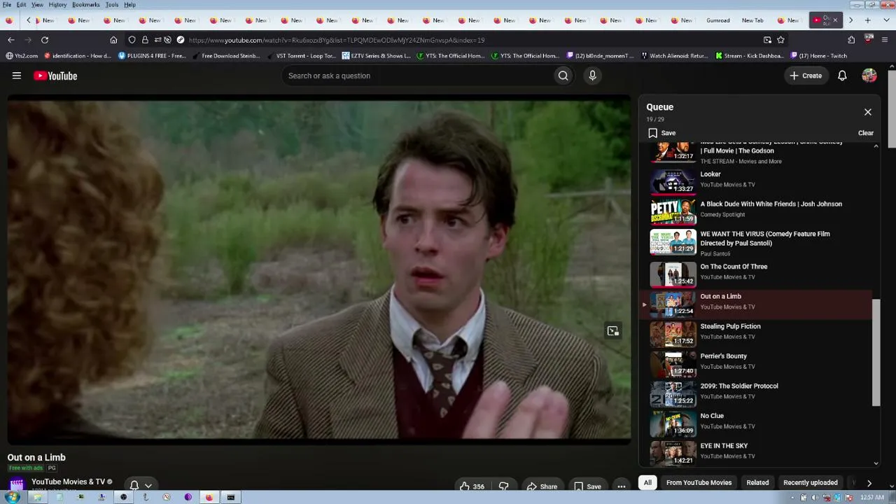Image resolution: width=896 pixels, height=504 pixels.
Task: Click the Windows Start button
Action: coord(12,498)
